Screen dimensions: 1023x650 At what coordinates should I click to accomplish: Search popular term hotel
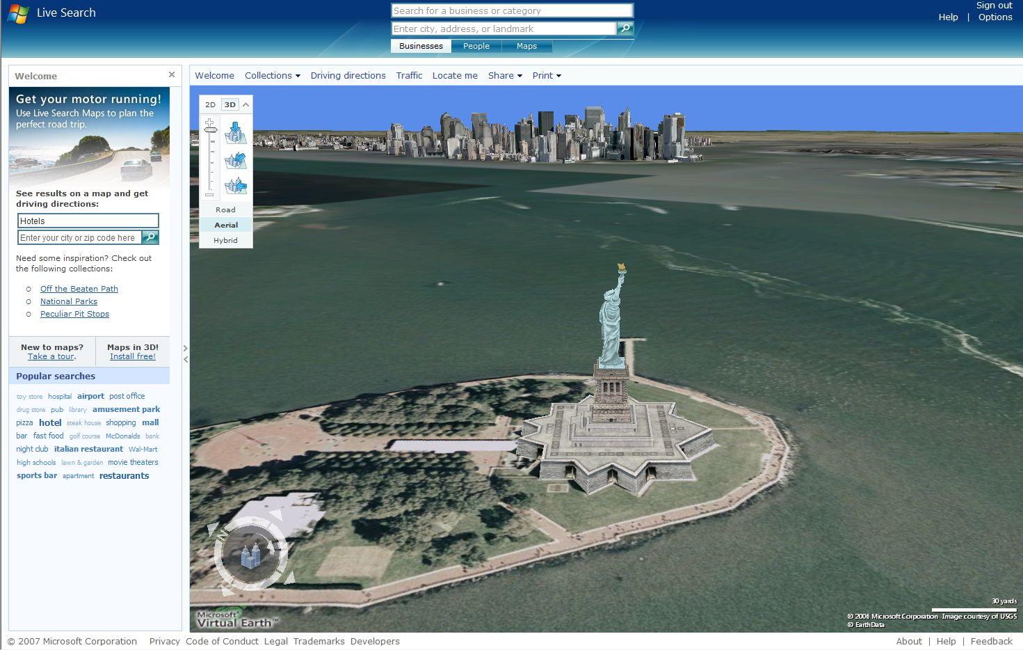pos(50,422)
